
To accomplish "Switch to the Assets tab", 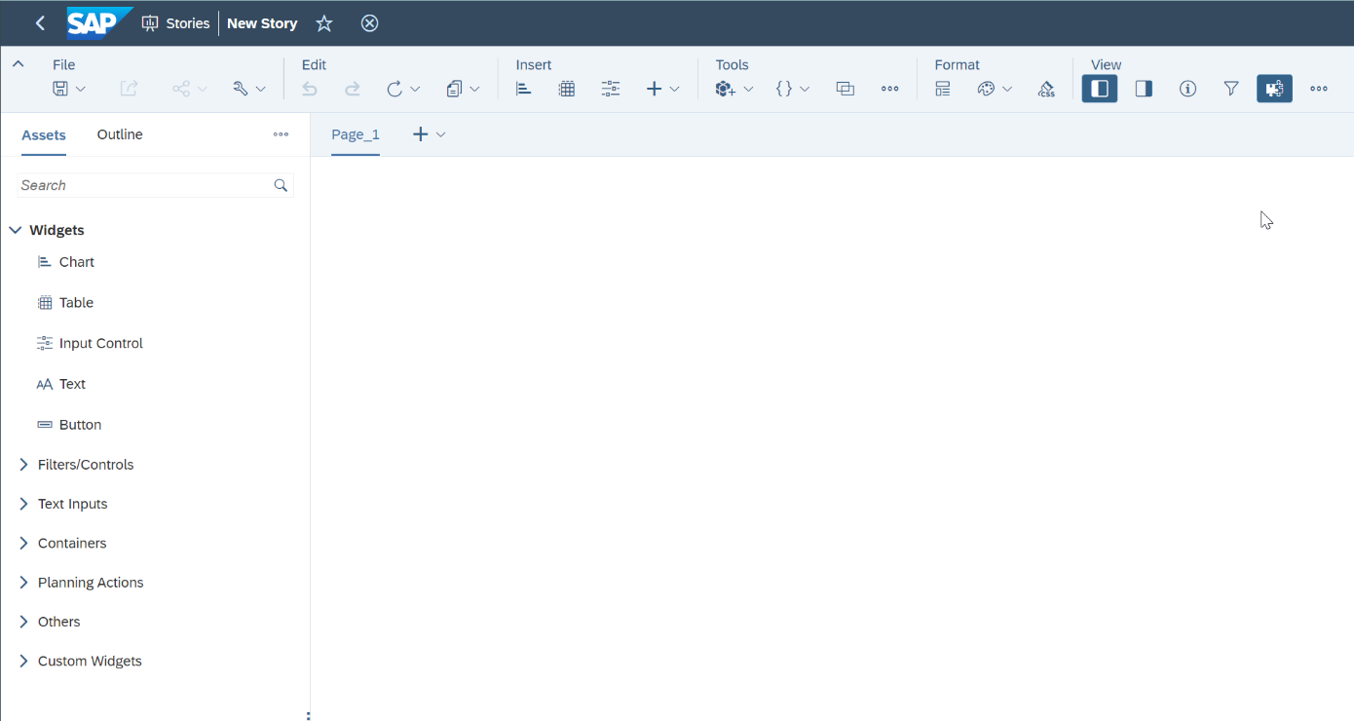I will (x=44, y=135).
